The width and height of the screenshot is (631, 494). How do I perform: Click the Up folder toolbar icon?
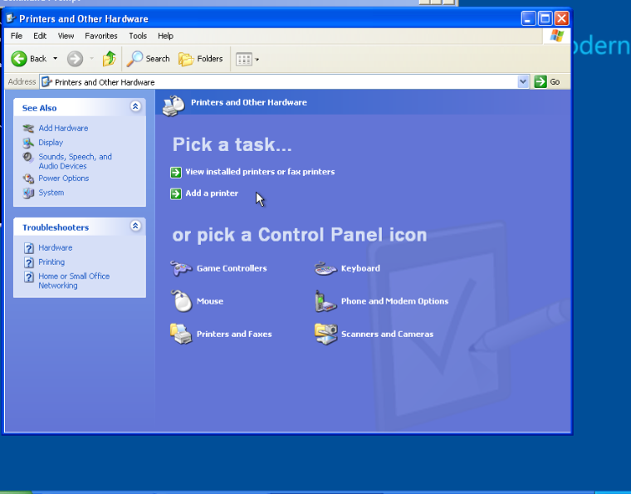[x=109, y=59]
